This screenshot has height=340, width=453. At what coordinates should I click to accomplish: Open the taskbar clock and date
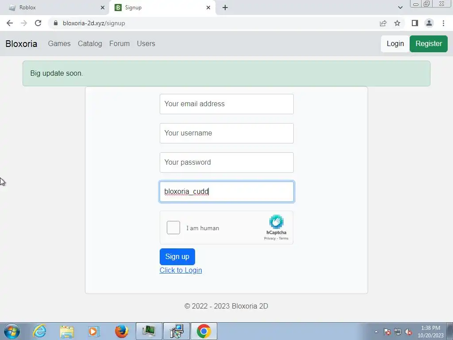[430, 332]
